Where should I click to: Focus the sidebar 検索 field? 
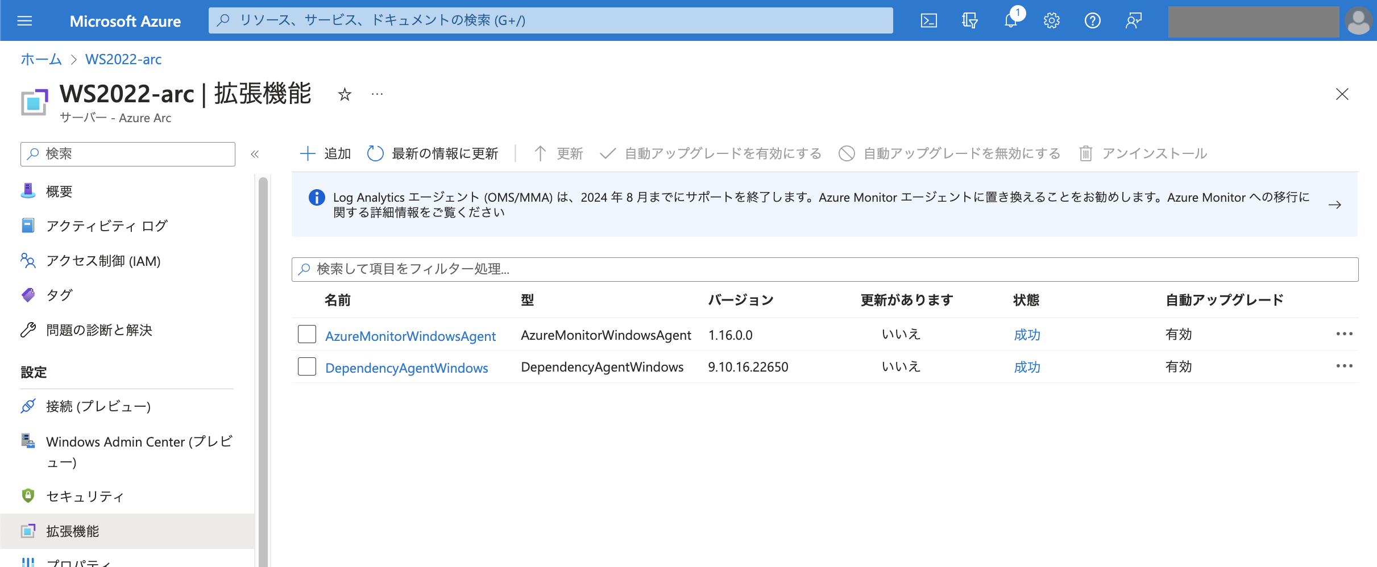(x=128, y=154)
